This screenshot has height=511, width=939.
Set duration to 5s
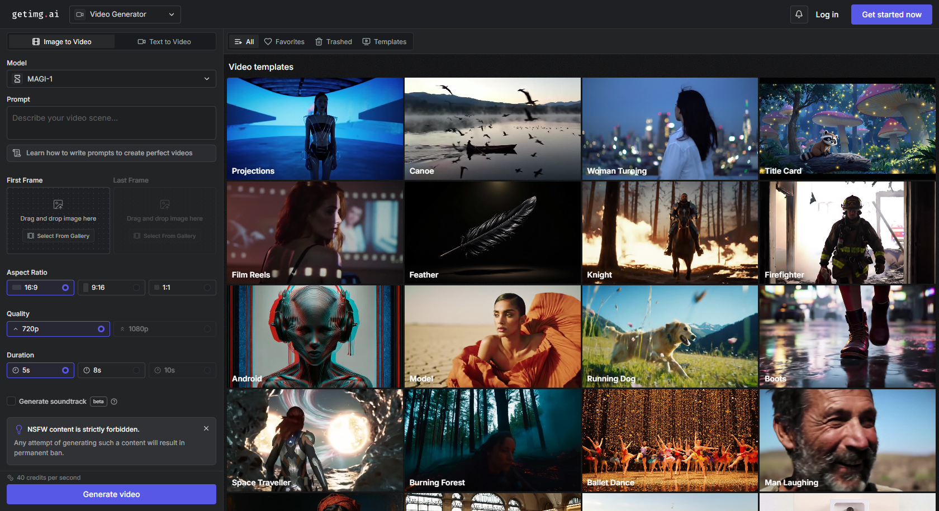(x=40, y=370)
